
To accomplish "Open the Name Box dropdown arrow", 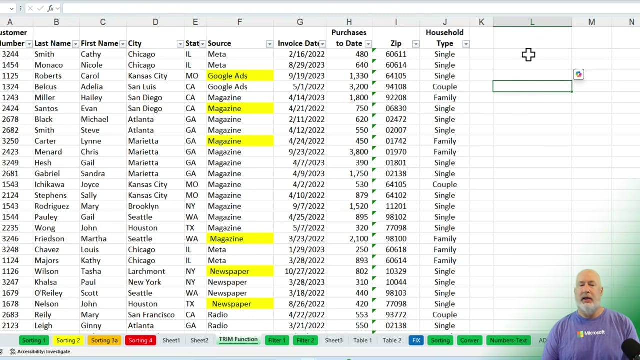I will coord(11,8).
